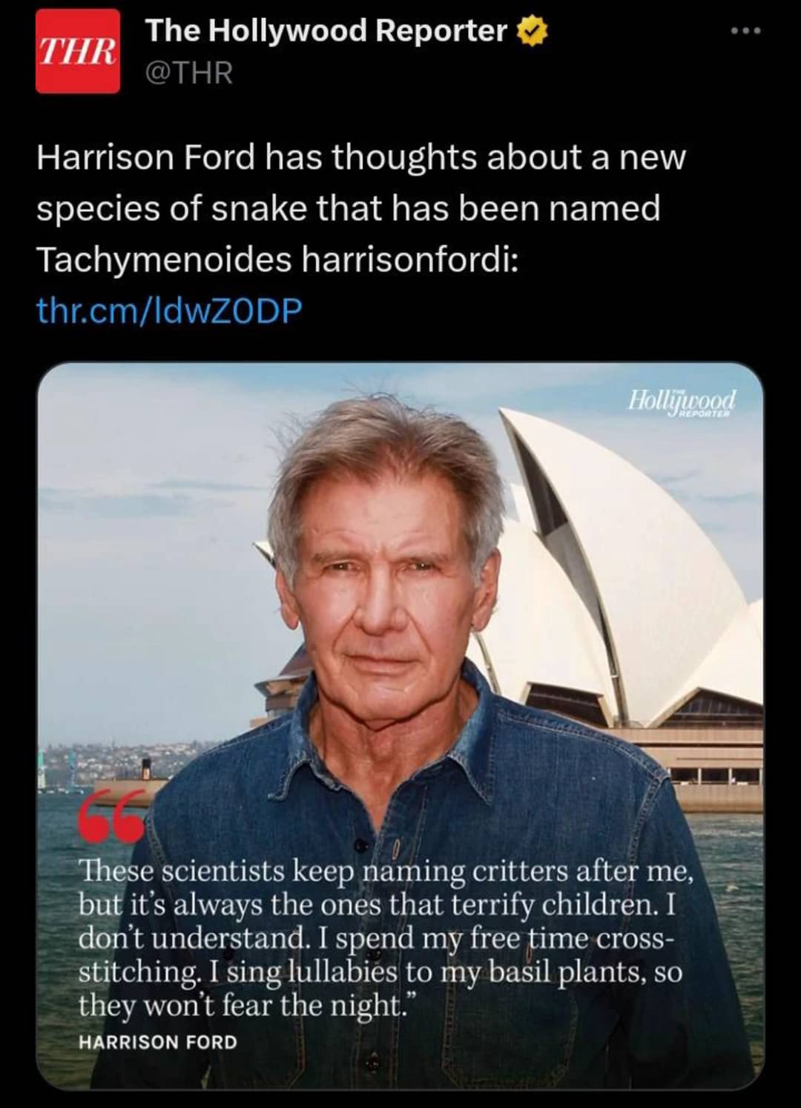Select the word Tachymenoides in the tweet

[162, 259]
